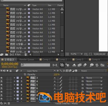Click label color swatch of 图层 11 item

29,9
